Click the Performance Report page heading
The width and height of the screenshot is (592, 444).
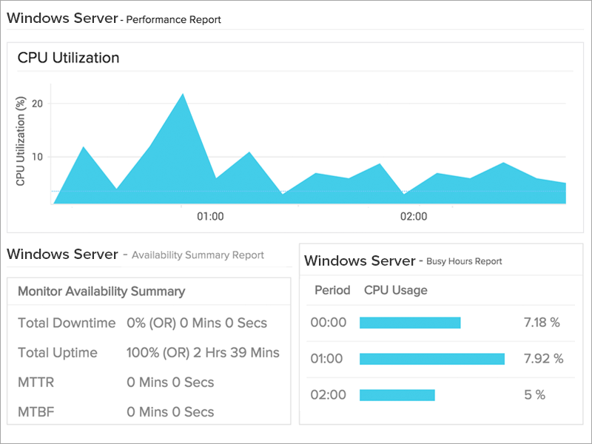[x=114, y=18]
